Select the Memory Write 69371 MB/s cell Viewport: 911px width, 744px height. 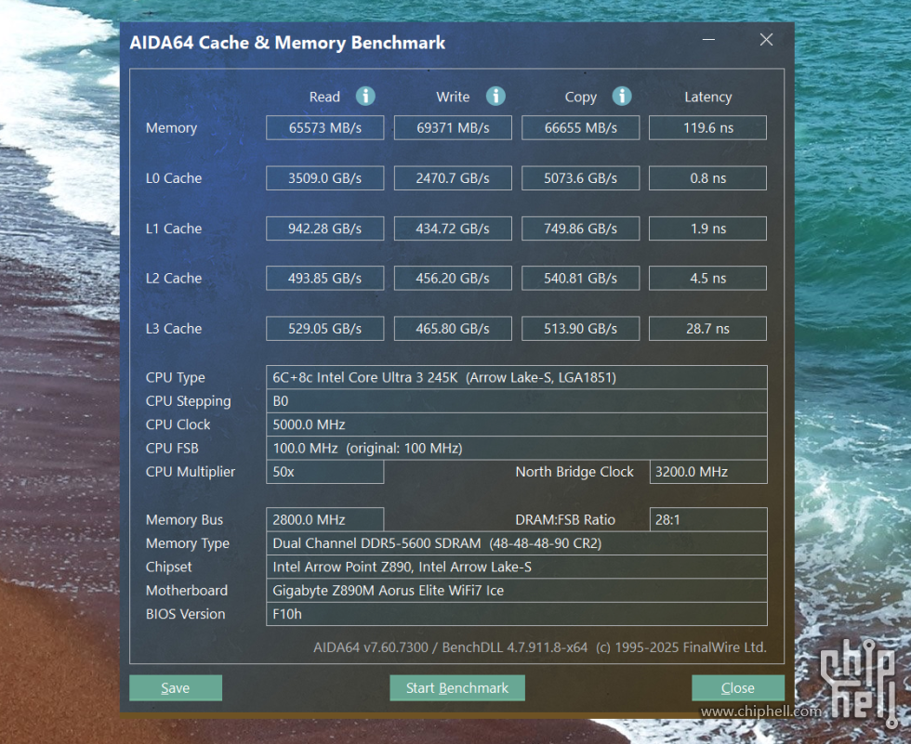click(453, 127)
